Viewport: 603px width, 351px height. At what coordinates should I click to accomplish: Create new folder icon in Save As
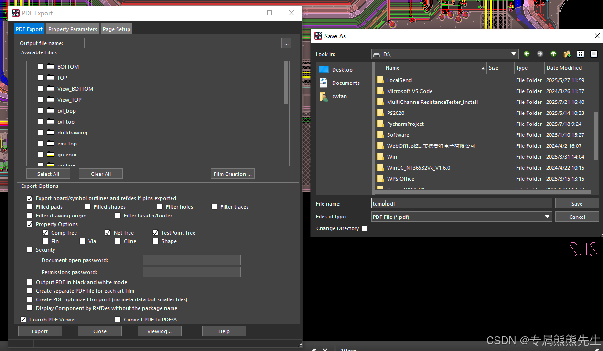pos(567,54)
